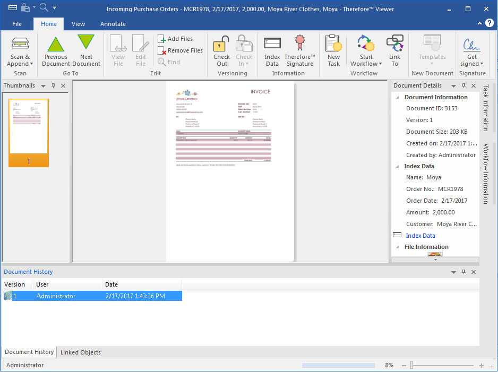The height and width of the screenshot is (372, 498).
Task: Click Add Files in Edit group
Action: click(x=175, y=39)
